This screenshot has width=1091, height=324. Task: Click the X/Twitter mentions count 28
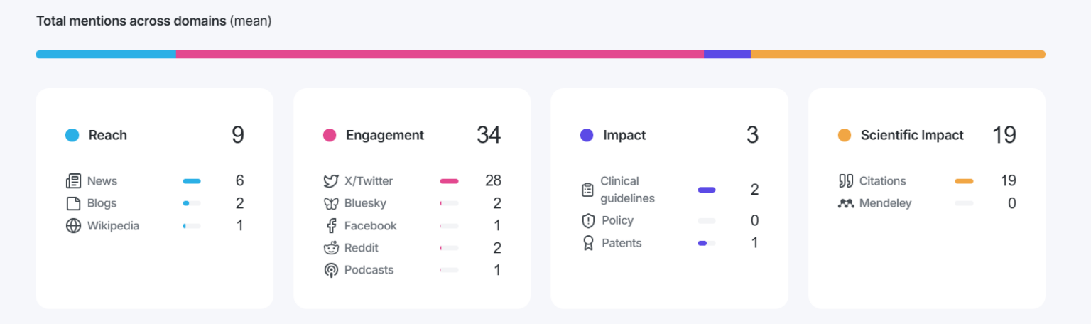pyautogui.click(x=493, y=181)
